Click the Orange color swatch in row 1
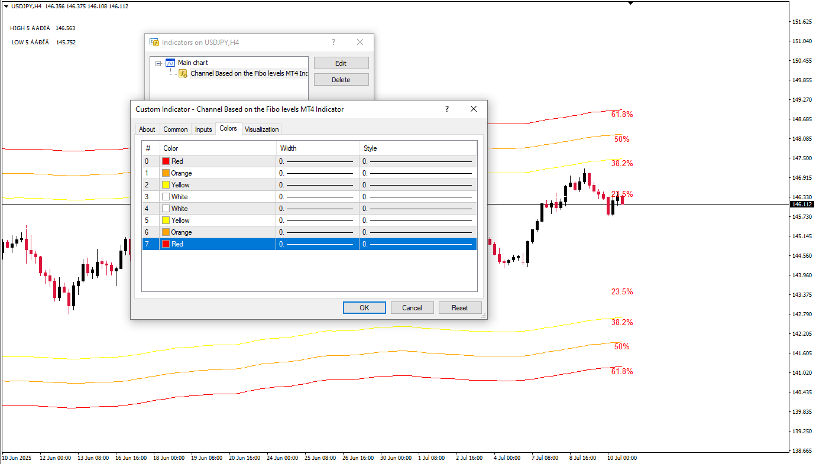The height and width of the screenshot is (464, 816). coord(166,173)
